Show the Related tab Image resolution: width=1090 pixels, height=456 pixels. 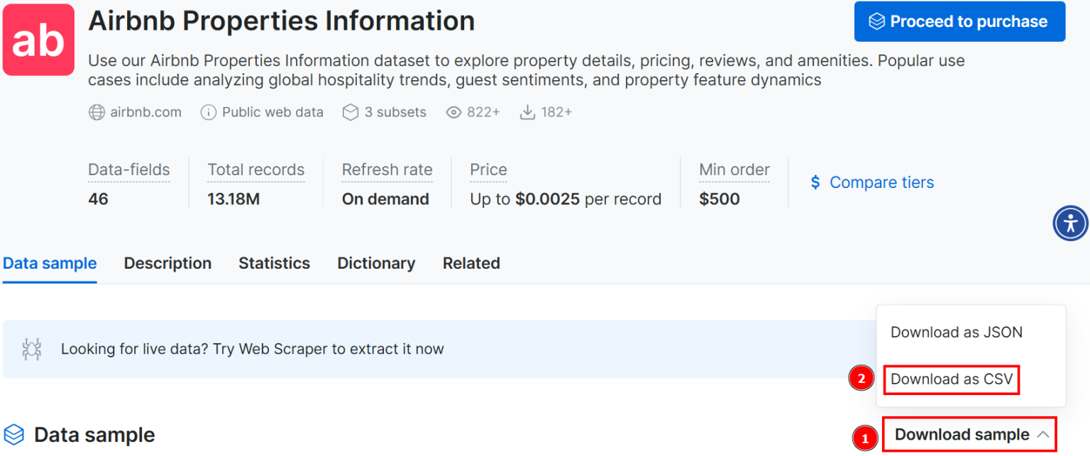point(471,263)
